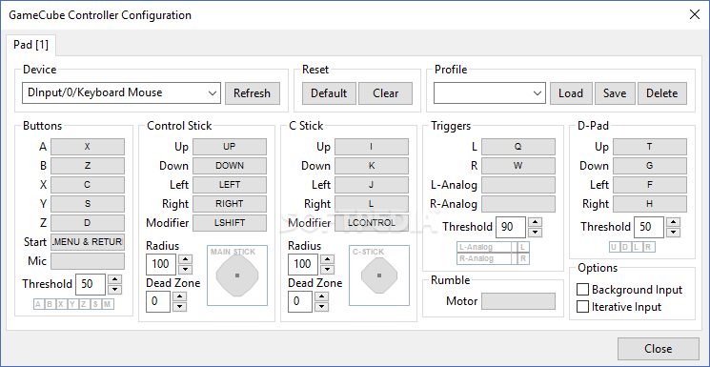Remap the A button binding
The height and width of the screenshot is (367, 710).
point(88,147)
